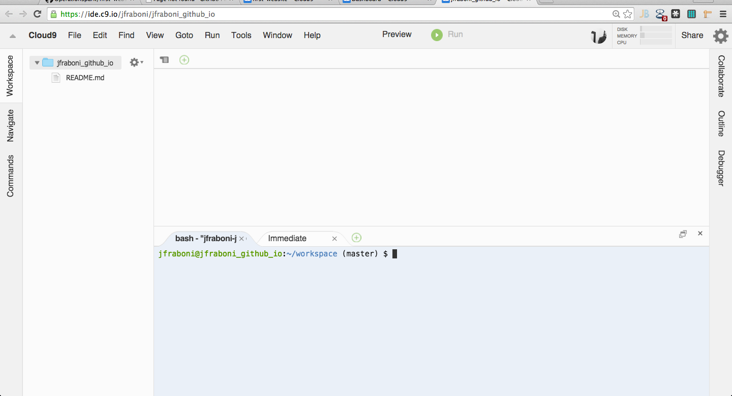Open workspace tree settings gear

(136, 62)
